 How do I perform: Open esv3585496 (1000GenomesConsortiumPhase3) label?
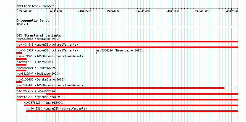[50, 85]
